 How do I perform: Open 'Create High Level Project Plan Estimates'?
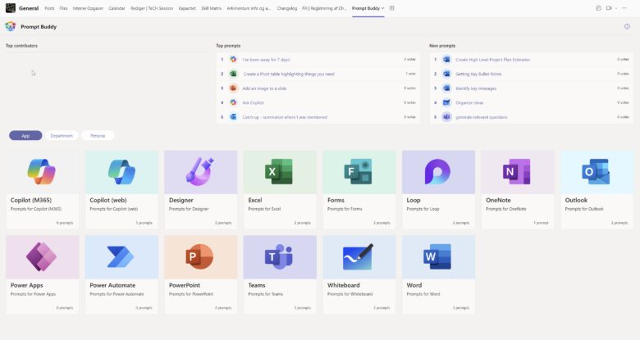[492, 60]
